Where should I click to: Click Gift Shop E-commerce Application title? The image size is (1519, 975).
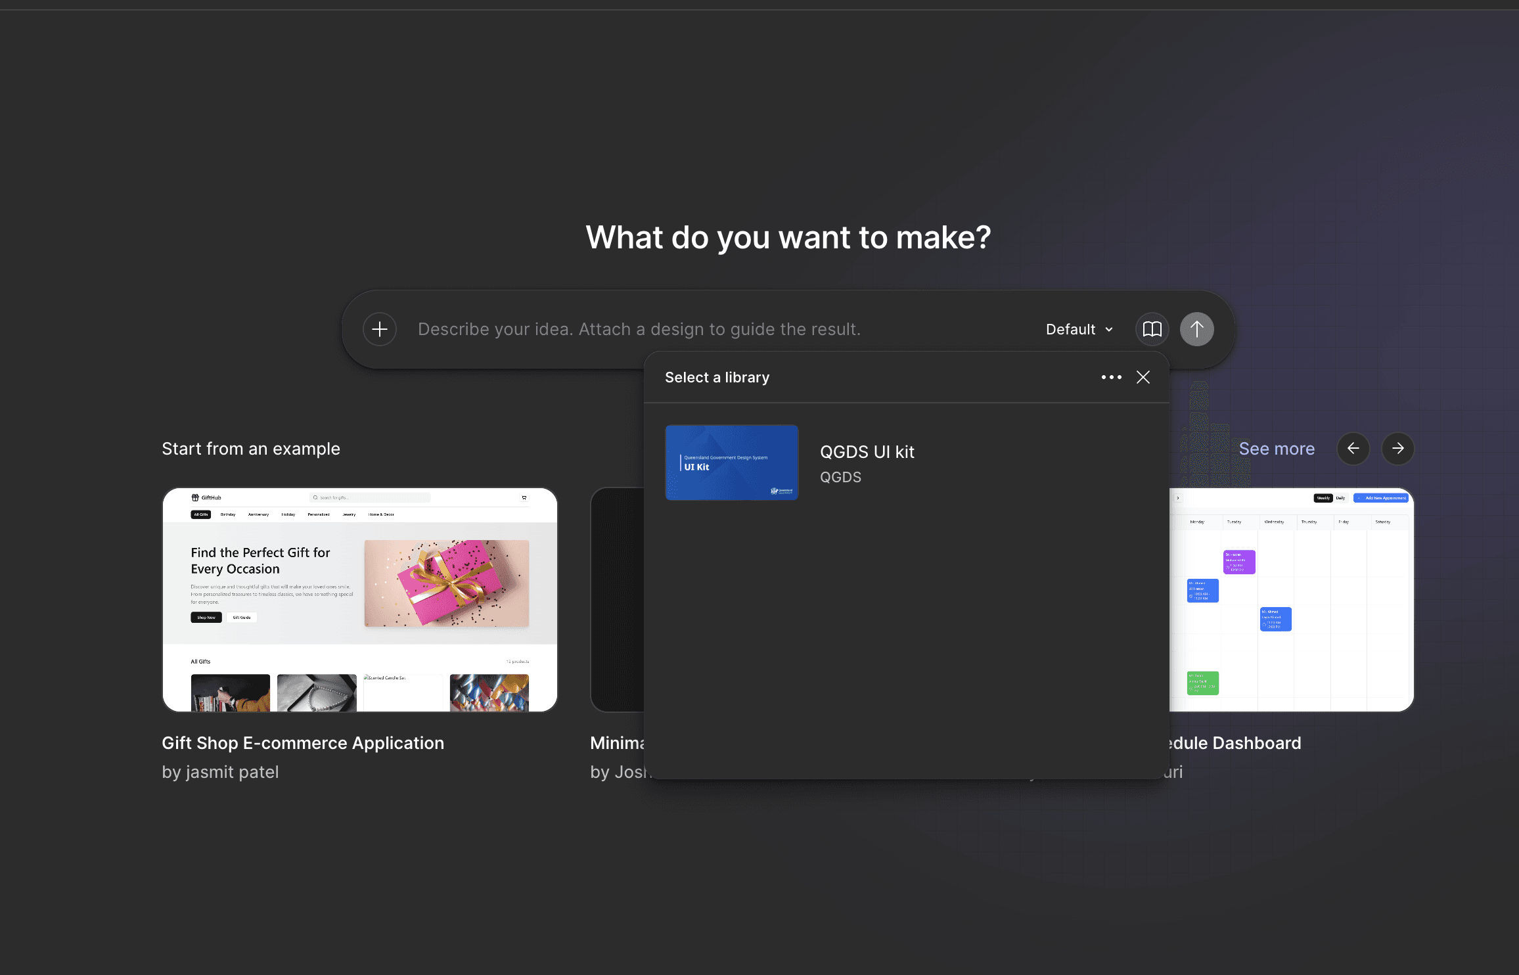coord(303,743)
